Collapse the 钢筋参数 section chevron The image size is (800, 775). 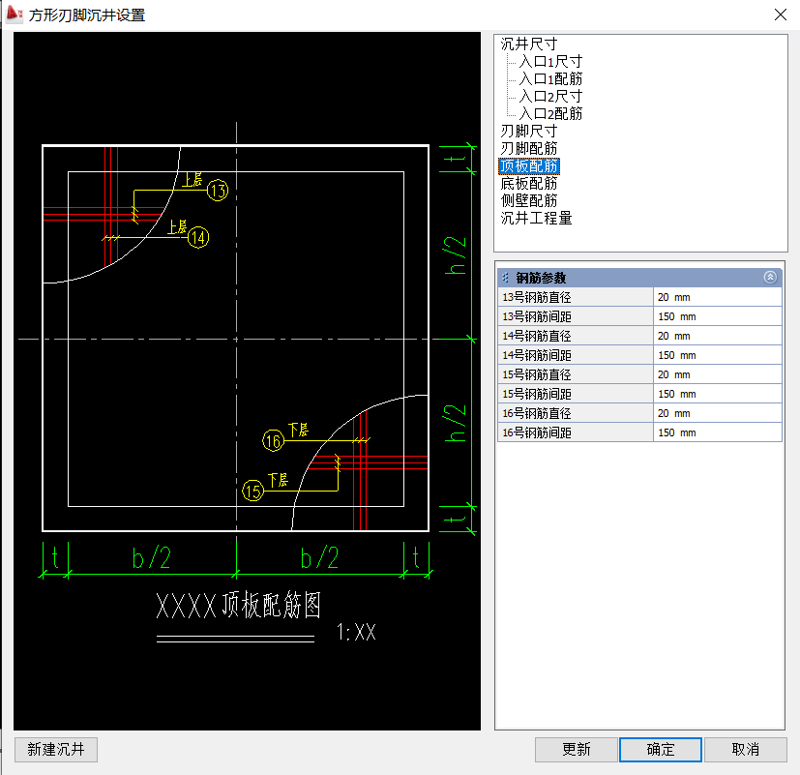click(x=770, y=278)
